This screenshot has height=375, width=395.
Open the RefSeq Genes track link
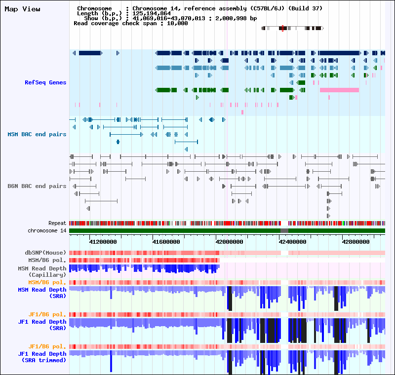[45, 82]
